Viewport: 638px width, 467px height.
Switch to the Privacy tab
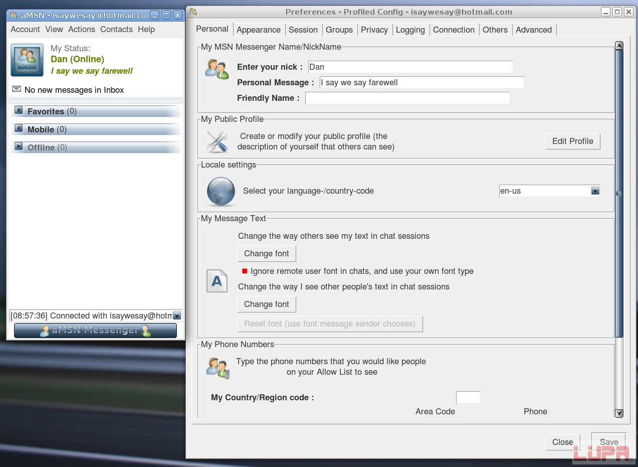coord(374,30)
